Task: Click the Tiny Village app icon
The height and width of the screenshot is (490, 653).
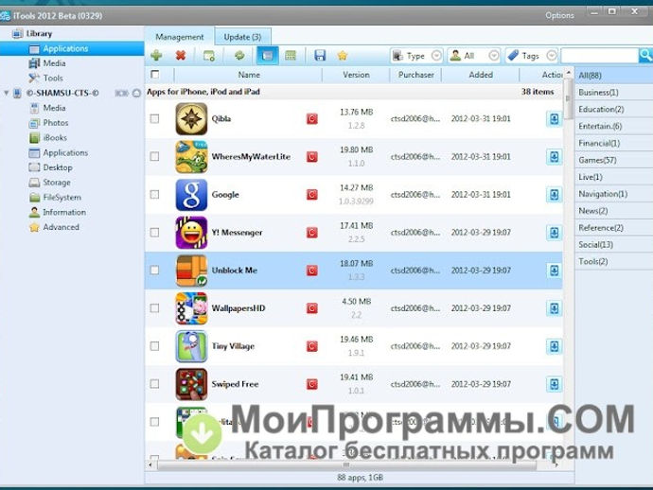Action: pos(191,346)
